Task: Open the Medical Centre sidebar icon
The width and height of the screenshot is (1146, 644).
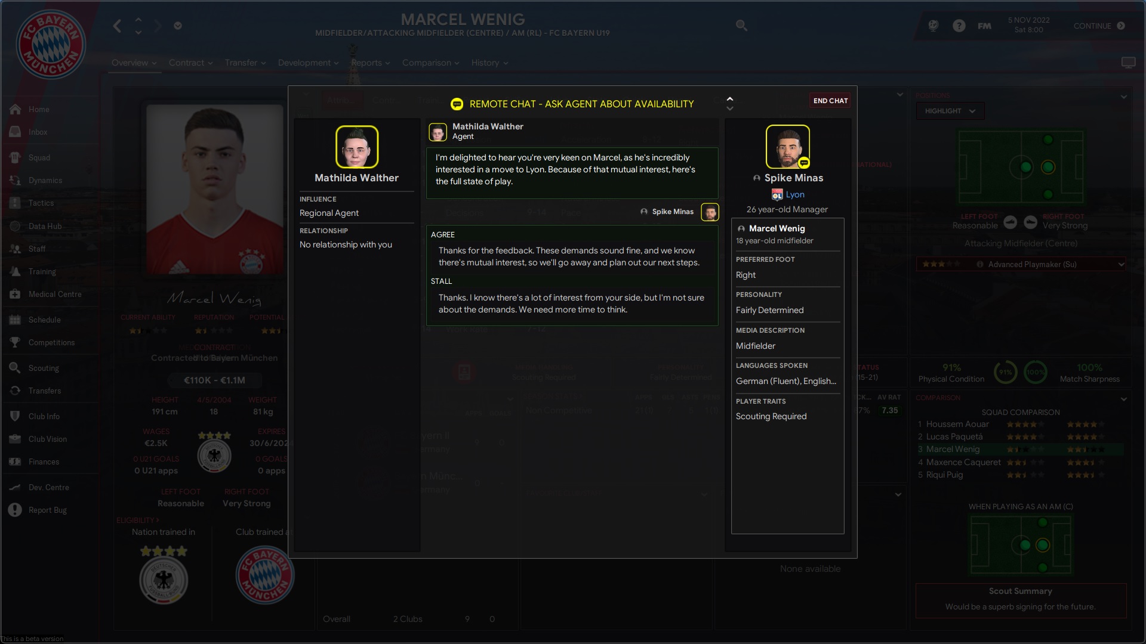Action: 16,294
